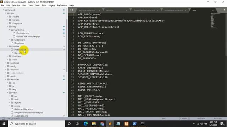Expand the Exceptions folder arrow
Image resolution: width=227 pixels, height=127 pixels.
coord(7,23)
